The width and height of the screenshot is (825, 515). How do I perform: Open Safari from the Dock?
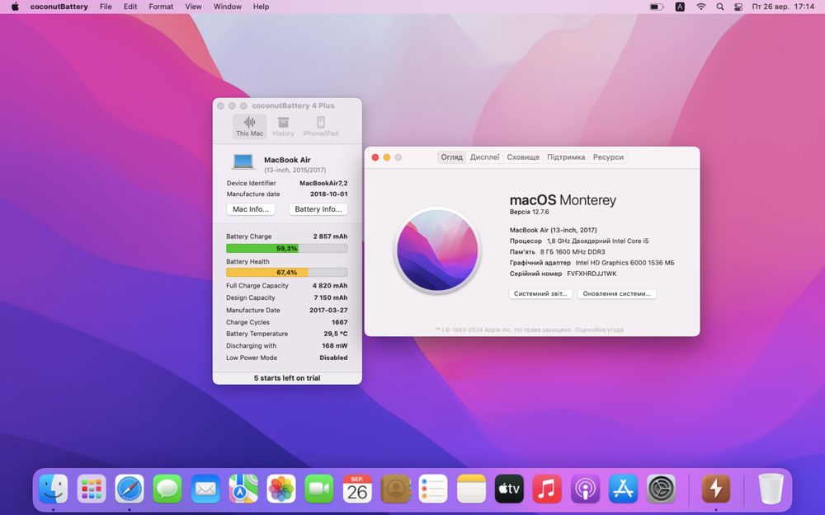pos(130,489)
